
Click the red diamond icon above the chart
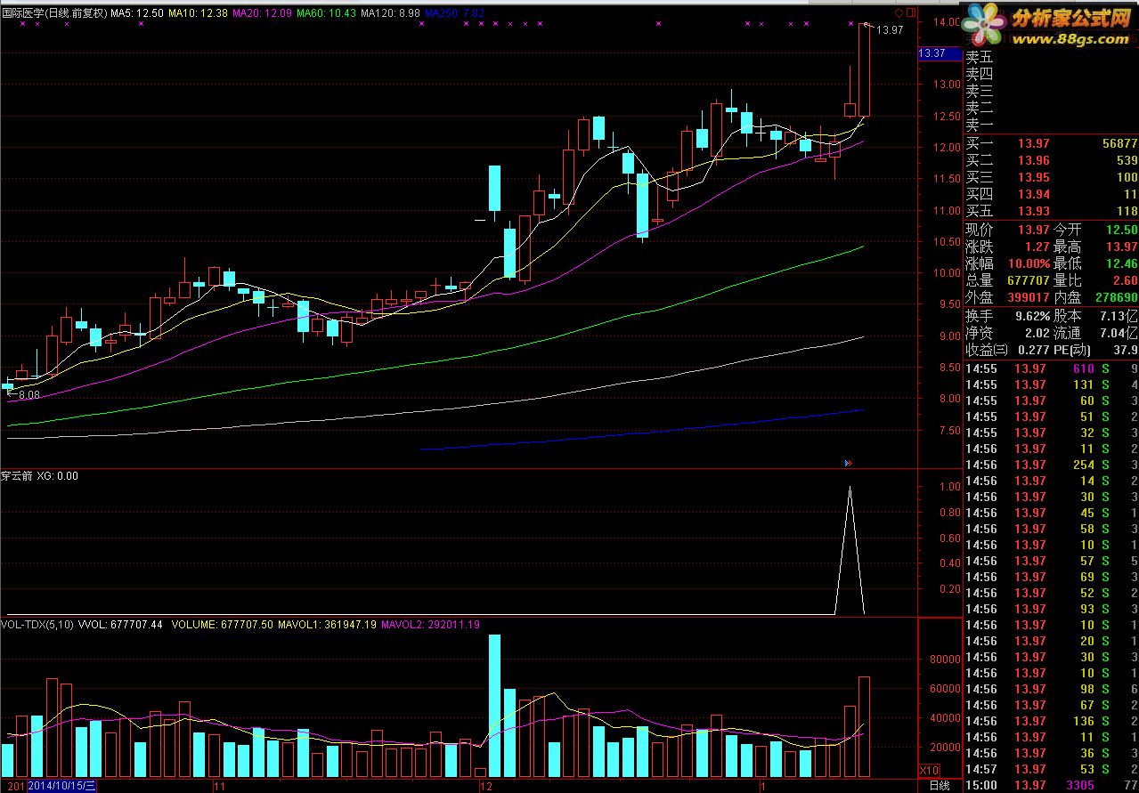[899, 13]
